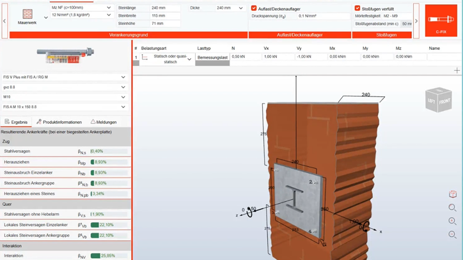Screen dimensions: 463x260
Task: Click the C-FIX product icon
Action: pyautogui.click(x=441, y=19)
